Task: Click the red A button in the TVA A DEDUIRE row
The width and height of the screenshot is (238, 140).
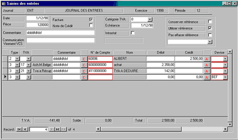Action: 206,71
